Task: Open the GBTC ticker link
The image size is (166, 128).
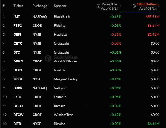Action: tap(18, 44)
